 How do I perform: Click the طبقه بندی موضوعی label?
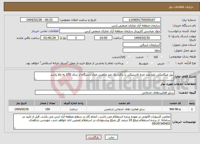(x=182, y=56)
